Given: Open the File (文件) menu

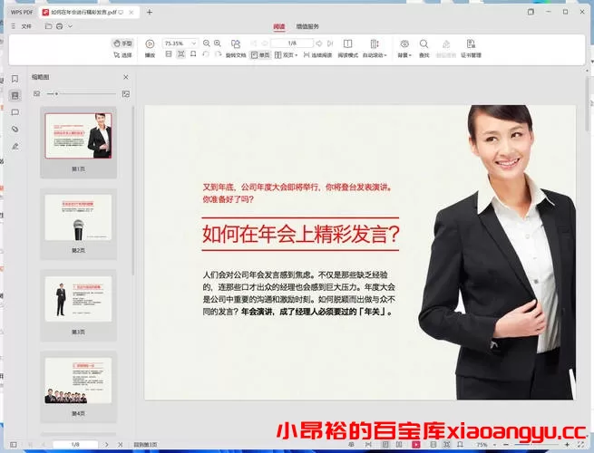Looking at the screenshot, I should (26, 26).
